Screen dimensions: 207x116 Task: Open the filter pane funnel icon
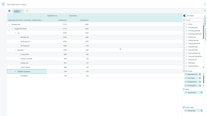tap(205, 11)
